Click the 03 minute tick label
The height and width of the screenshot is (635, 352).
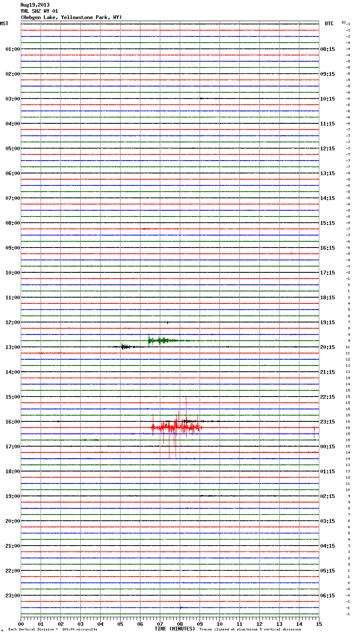[x=81, y=624]
